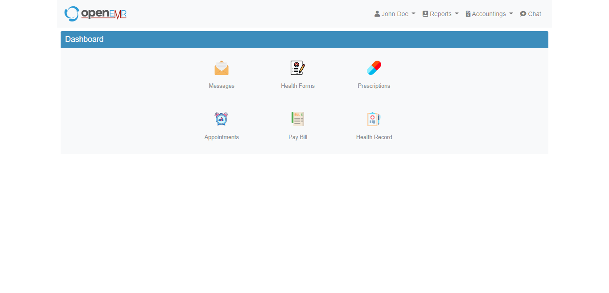The height and width of the screenshot is (293, 609).
Task: Open the John Doe user menu
Action: pos(395,14)
